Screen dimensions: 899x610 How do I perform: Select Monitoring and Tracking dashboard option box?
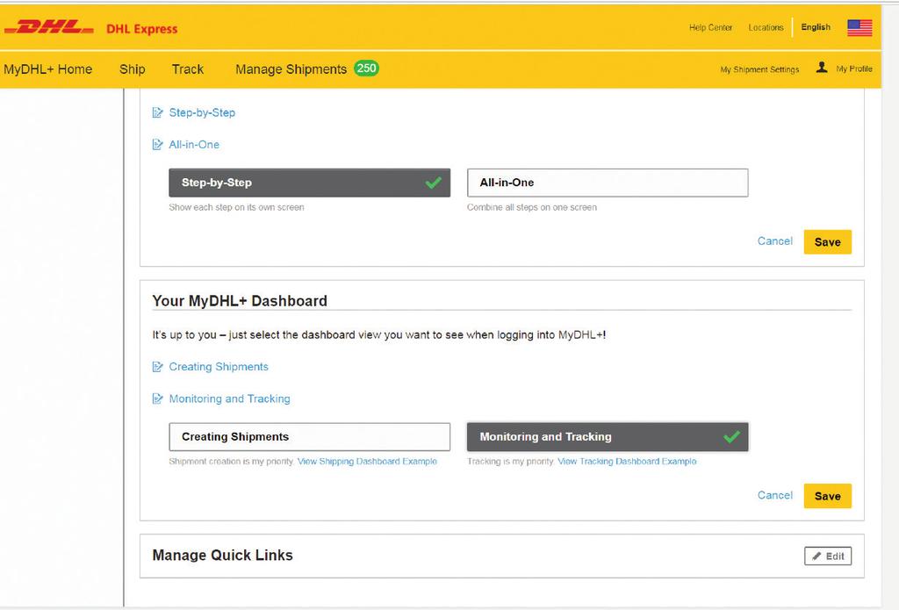tap(608, 437)
